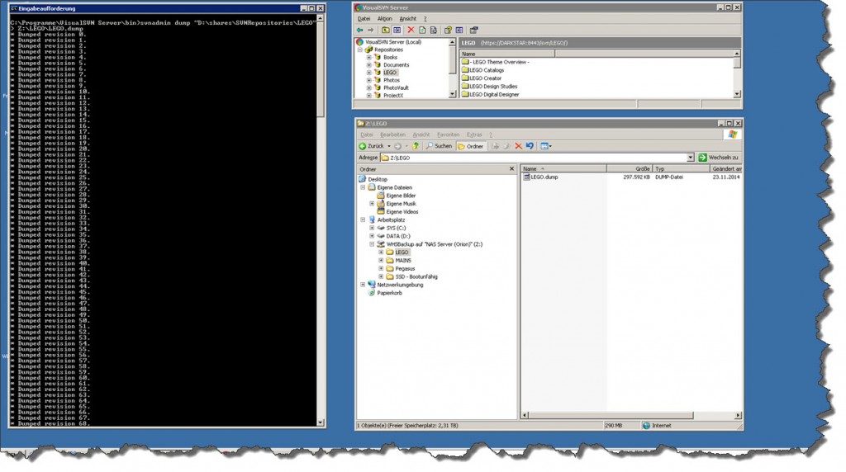The image size is (846, 472).
Task: Click the red delete X in Explorer toolbar
Action: pos(519,146)
